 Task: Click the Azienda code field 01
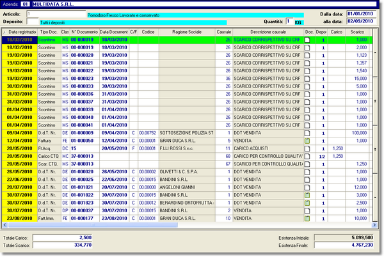(x=25, y=4)
